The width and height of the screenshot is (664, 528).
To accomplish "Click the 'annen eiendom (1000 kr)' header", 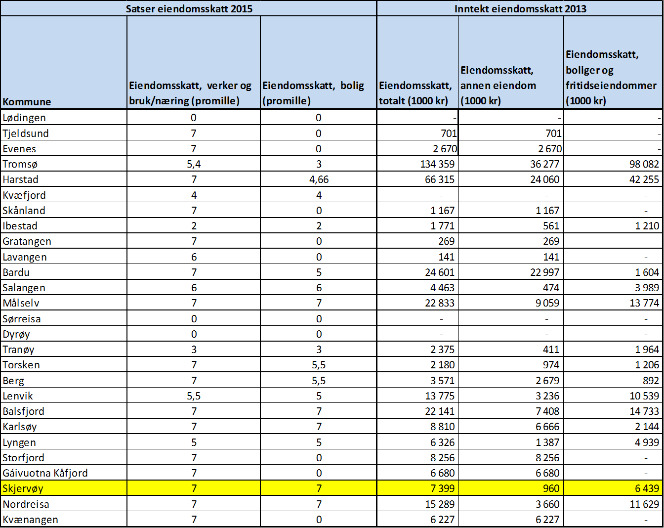I will point(511,63).
